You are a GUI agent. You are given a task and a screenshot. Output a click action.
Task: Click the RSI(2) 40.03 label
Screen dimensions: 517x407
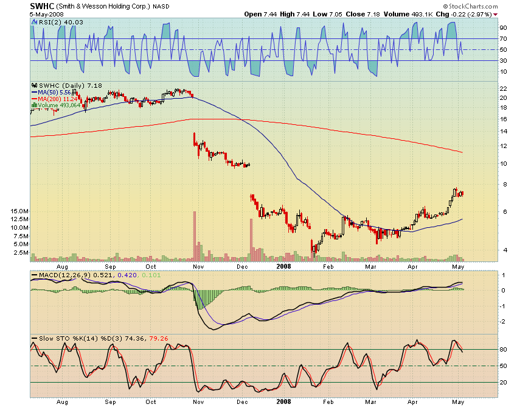(61, 23)
